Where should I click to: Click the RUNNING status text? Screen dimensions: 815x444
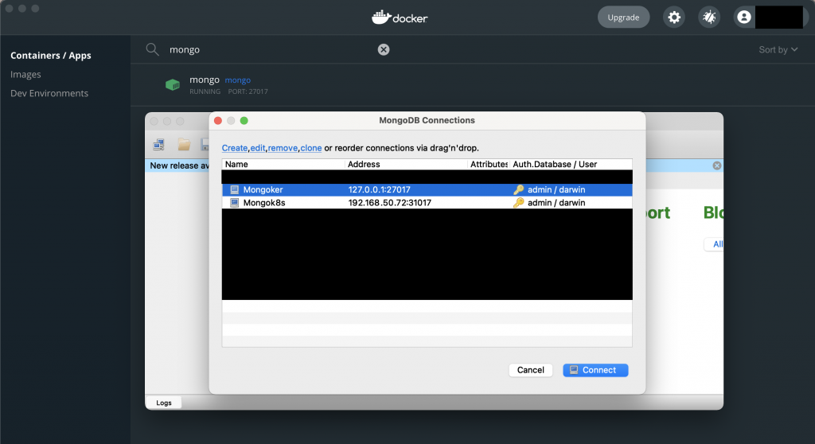tap(205, 92)
